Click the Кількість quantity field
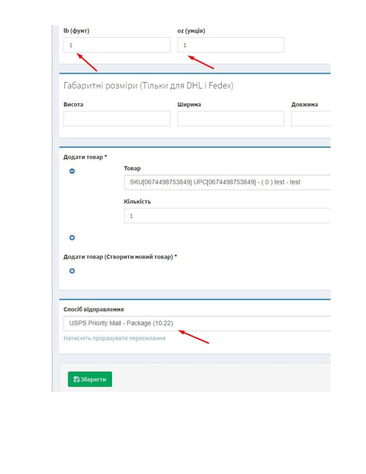366x474 pixels. click(227, 216)
